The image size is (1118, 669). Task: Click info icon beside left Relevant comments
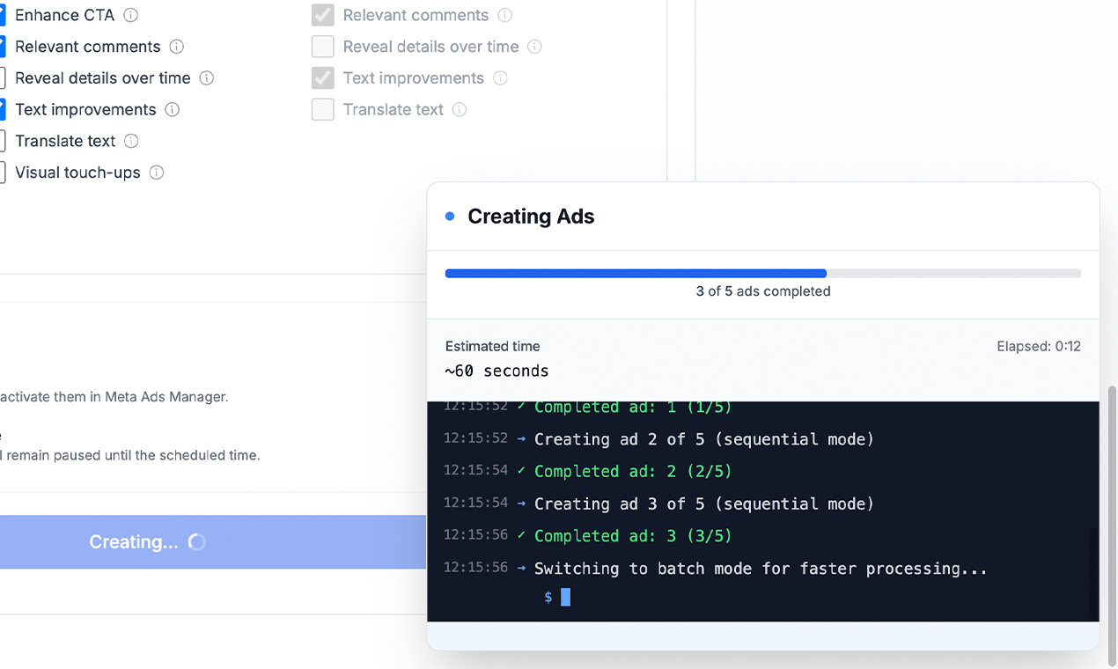click(177, 47)
